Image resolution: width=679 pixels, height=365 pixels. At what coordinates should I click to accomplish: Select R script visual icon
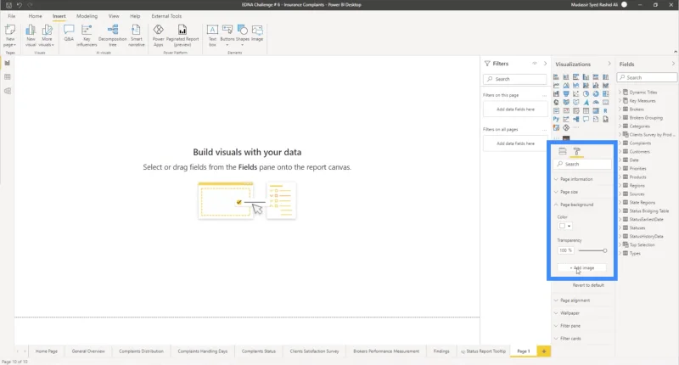605,111
